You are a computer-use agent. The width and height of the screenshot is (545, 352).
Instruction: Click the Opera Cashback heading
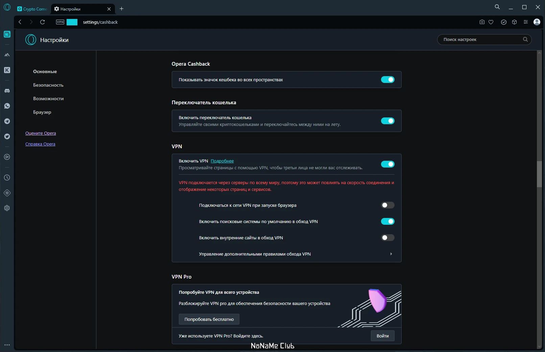(x=191, y=64)
